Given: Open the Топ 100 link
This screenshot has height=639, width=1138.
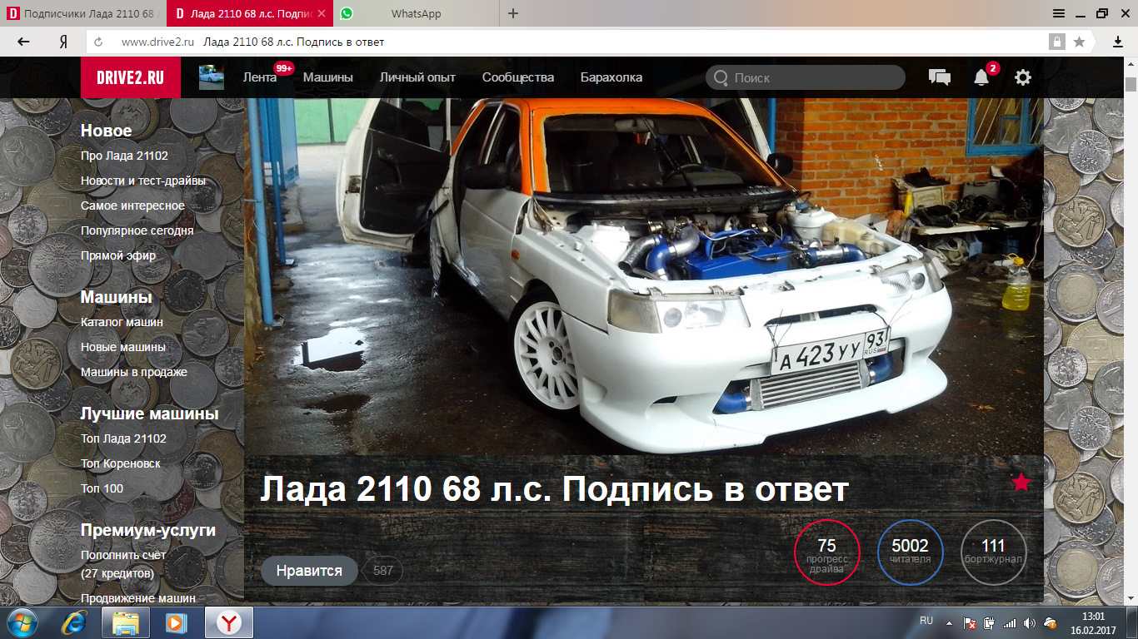Looking at the screenshot, I should click(102, 488).
